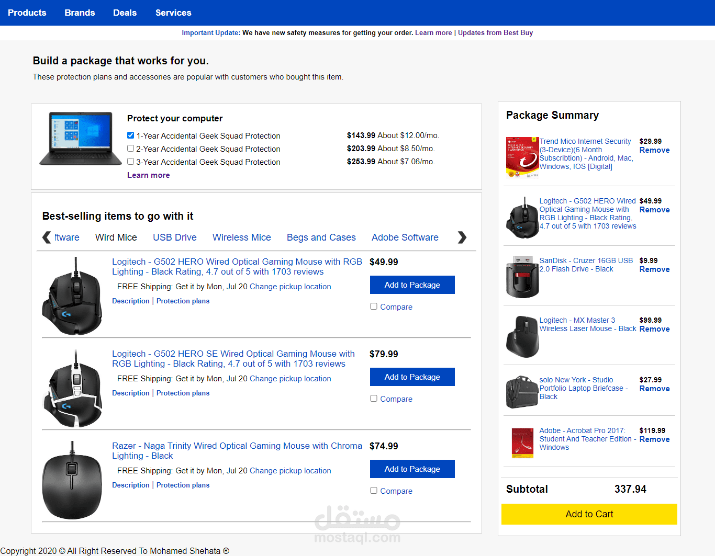Click the laptop product image

(x=80, y=139)
